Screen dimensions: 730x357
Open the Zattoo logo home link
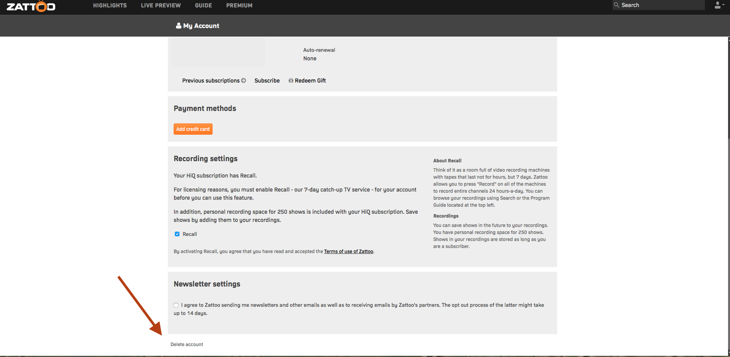[x=31, y=6]
